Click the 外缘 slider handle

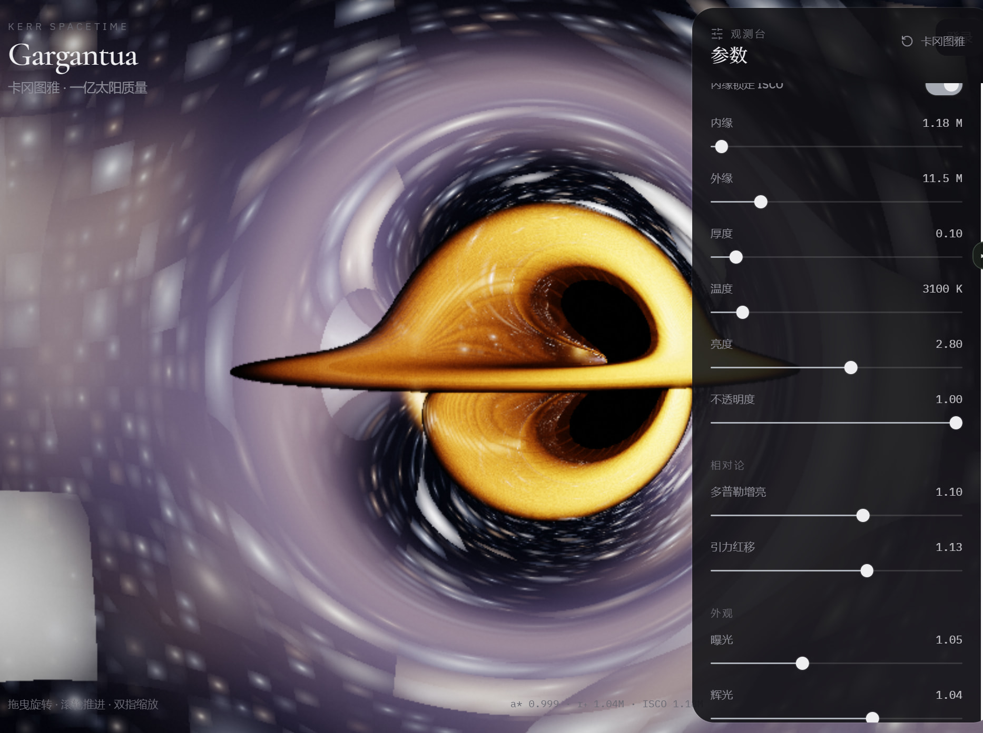[761, 202]
